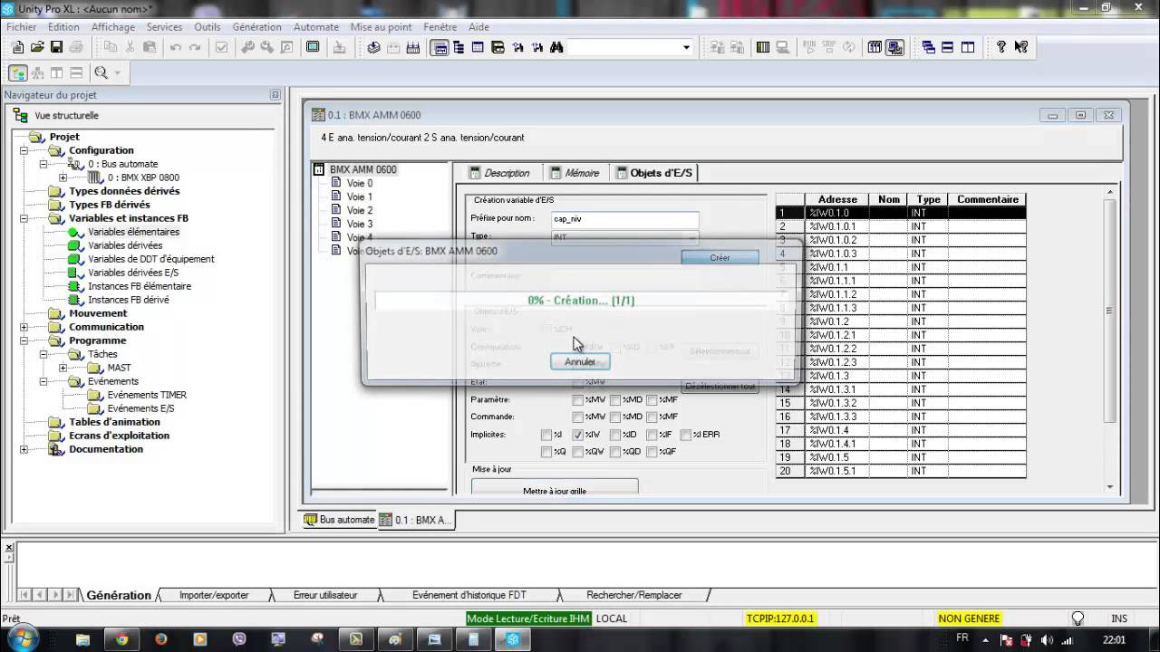Click Mettre à jour grille button
Viewport: 1160px width, 652px height.
click(555, 487)
